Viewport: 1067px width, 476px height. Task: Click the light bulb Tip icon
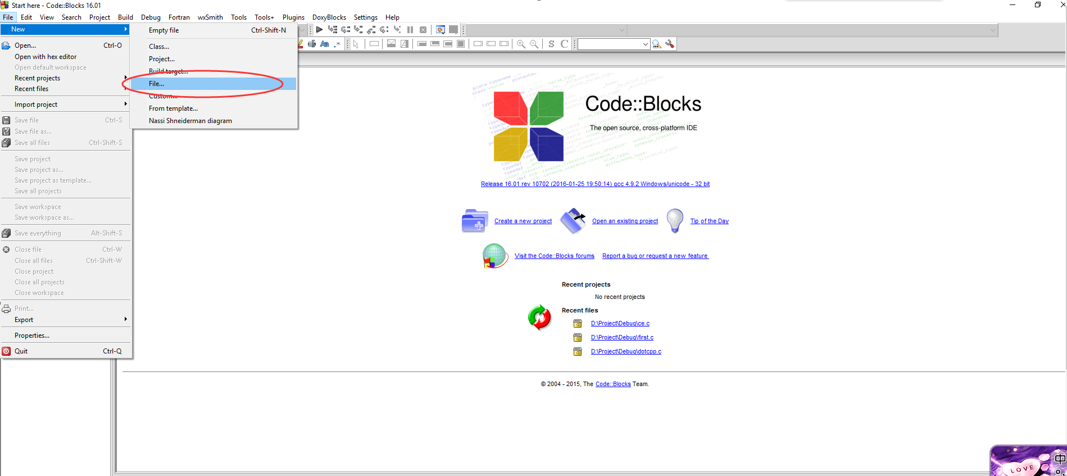pyautogui.click(x=674, y=221)
